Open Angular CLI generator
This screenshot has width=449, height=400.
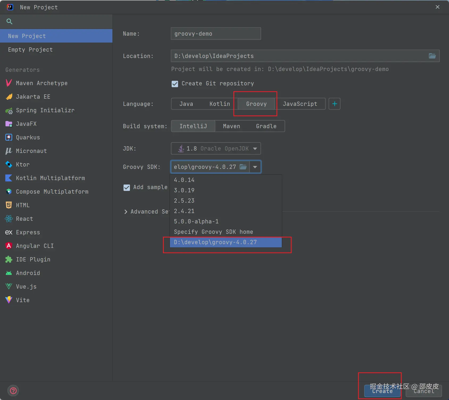click(x=56, y=246)
